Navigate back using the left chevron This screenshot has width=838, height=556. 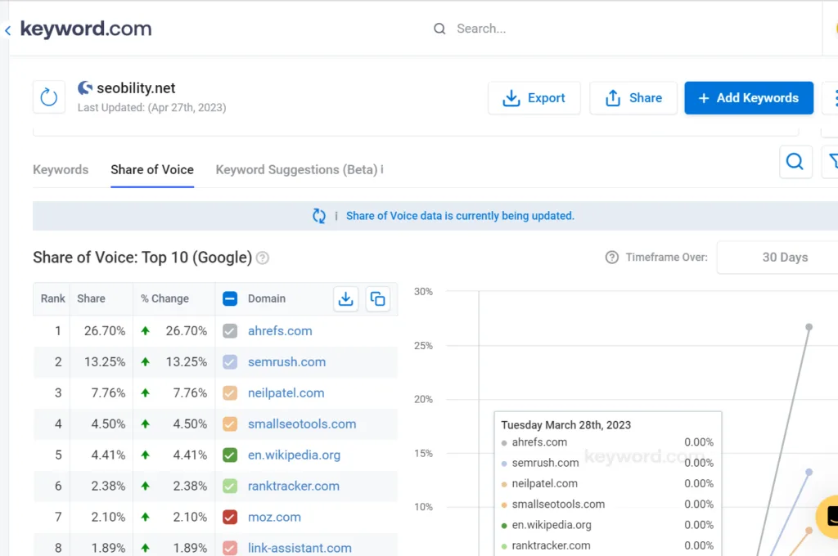8,28
